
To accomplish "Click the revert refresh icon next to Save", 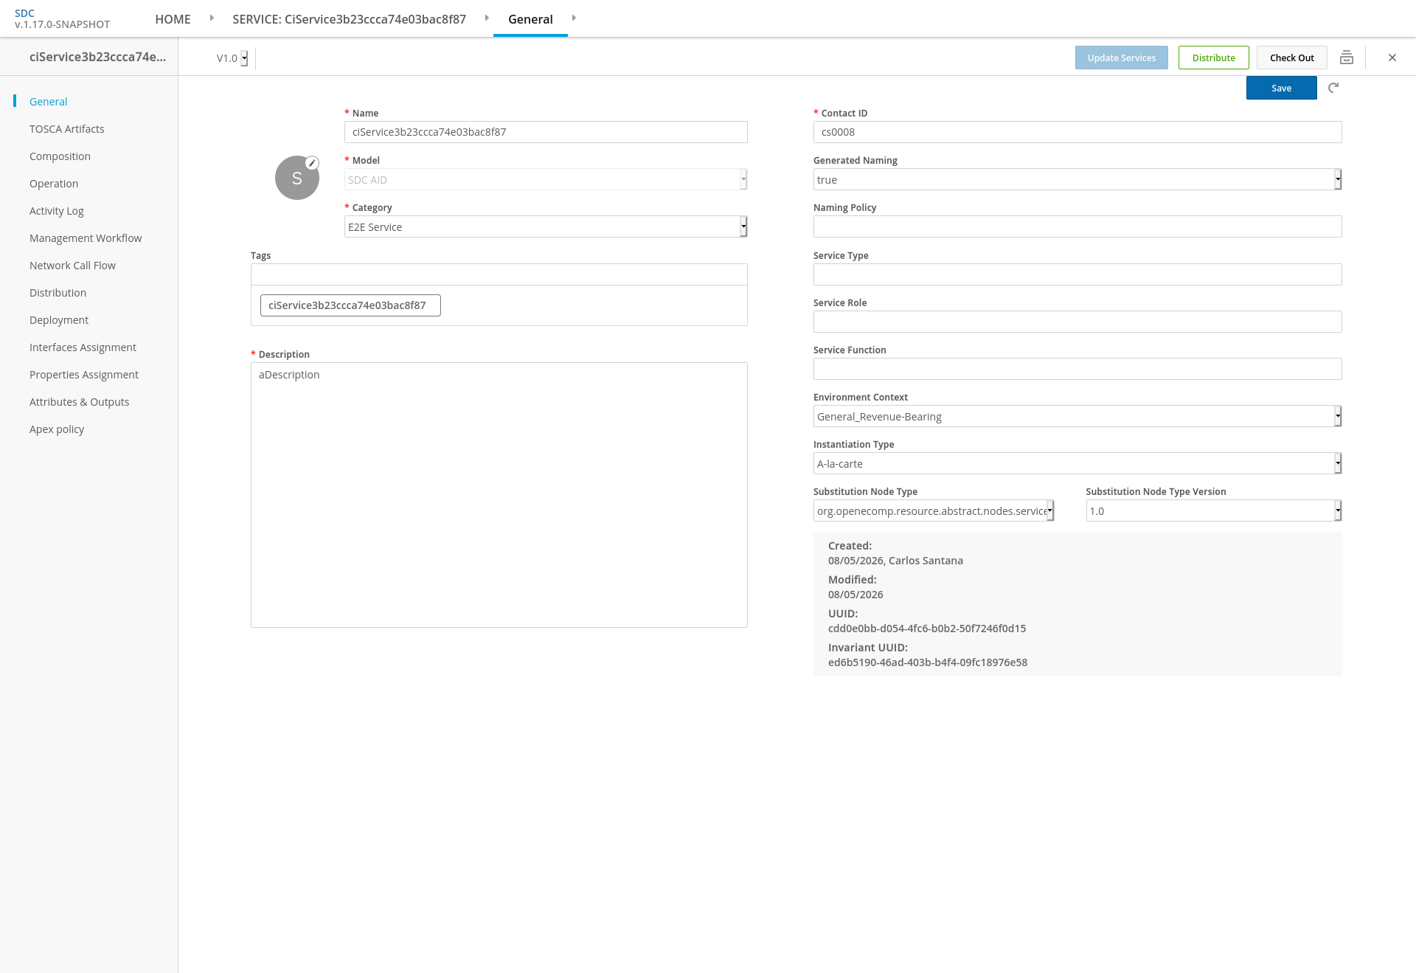I will (1333, 88).
